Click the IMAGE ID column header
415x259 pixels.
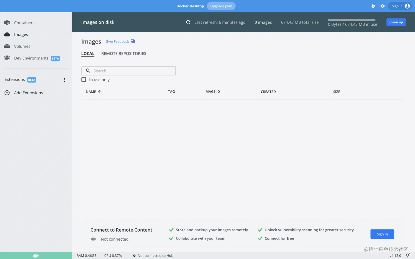tap(212, 92)
